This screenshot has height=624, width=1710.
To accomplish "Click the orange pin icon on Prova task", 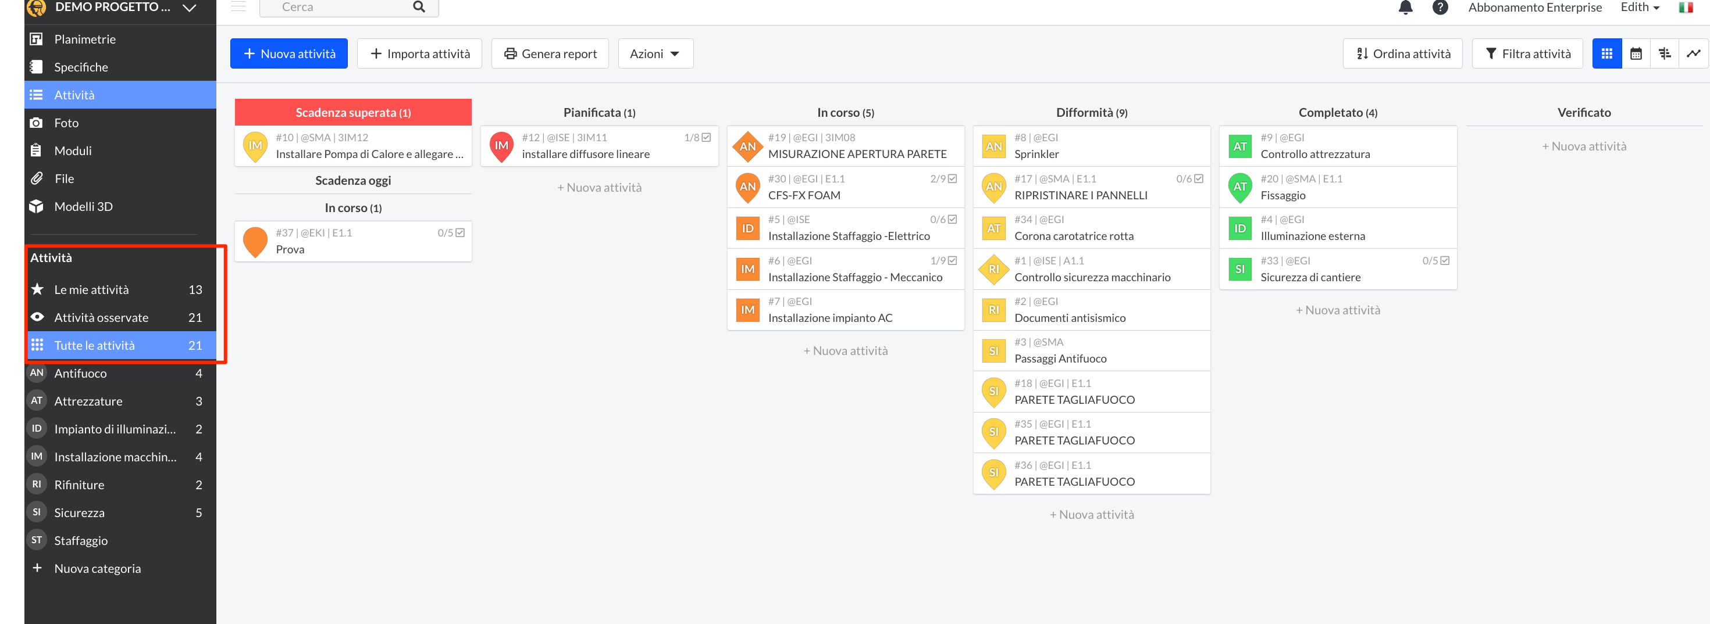I will [x=255, y=242].
